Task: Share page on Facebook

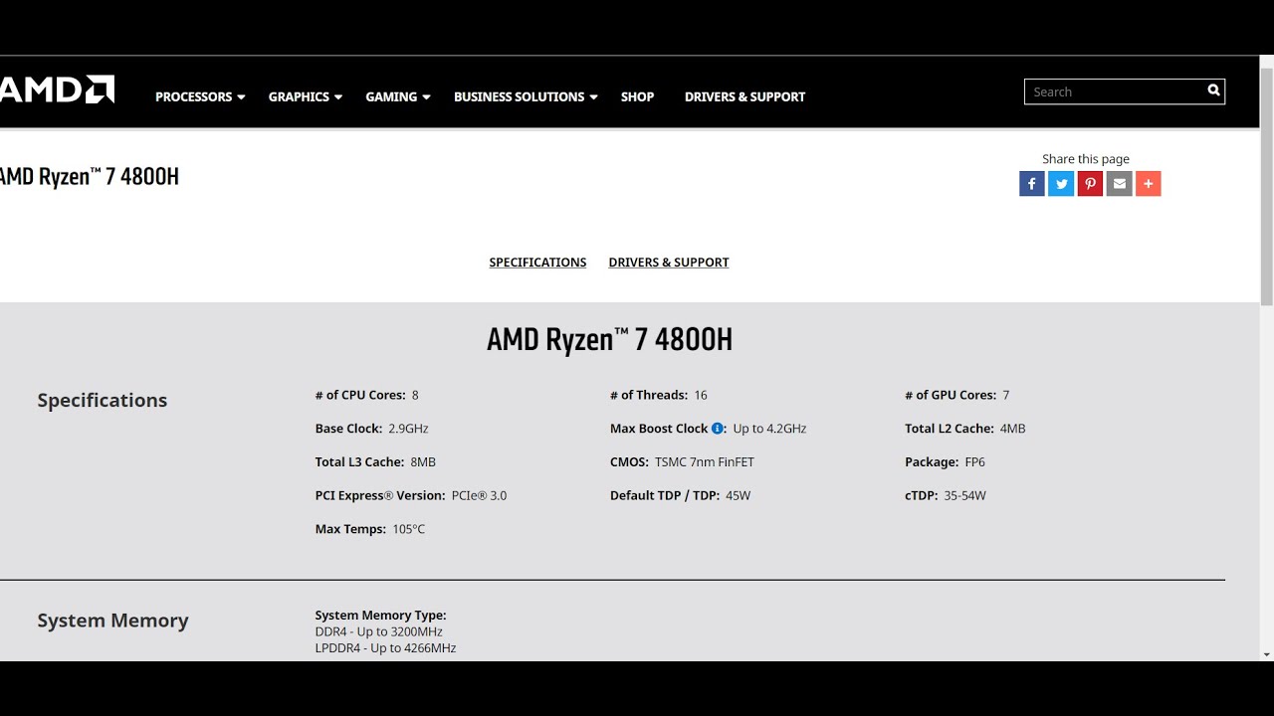Action: (x=1032, y=184)
